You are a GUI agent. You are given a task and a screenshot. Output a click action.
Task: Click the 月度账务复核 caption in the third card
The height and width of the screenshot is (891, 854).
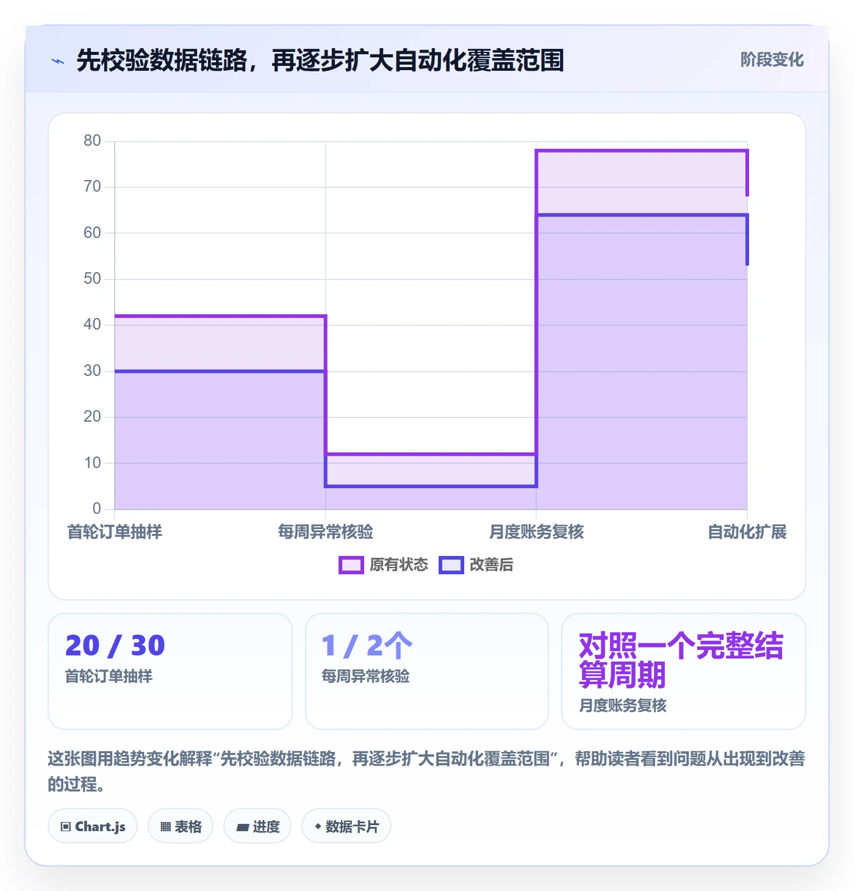[x=622, y=705]
